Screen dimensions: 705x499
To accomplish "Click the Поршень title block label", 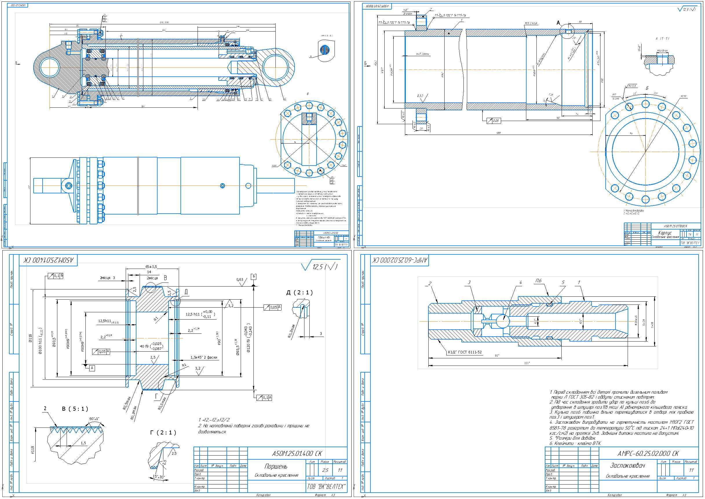I will tap(276, 466).
